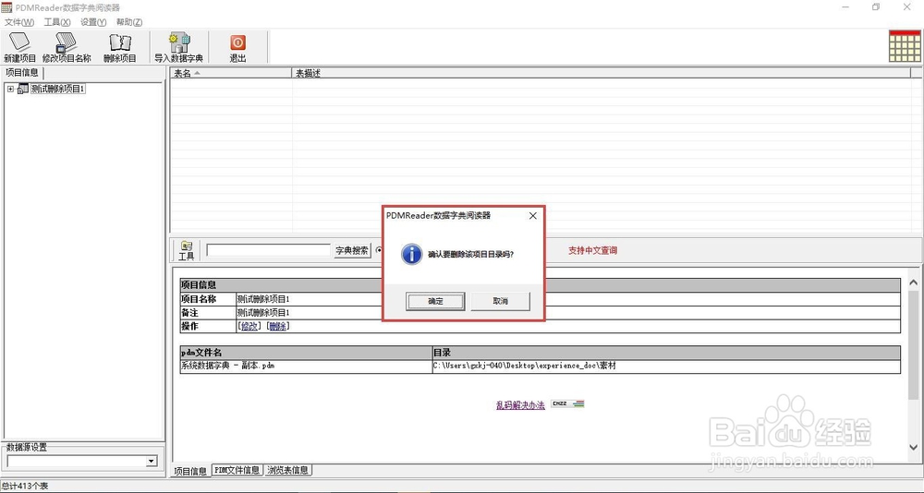Switch to the 项目信息 bottom tab
The width and height of the screenshot is (924, 493).
pos(190,471)
